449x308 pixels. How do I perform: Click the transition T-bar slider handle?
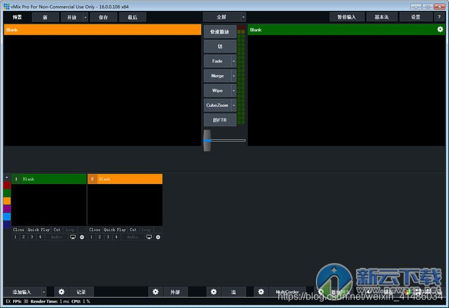tap(207, 140)
